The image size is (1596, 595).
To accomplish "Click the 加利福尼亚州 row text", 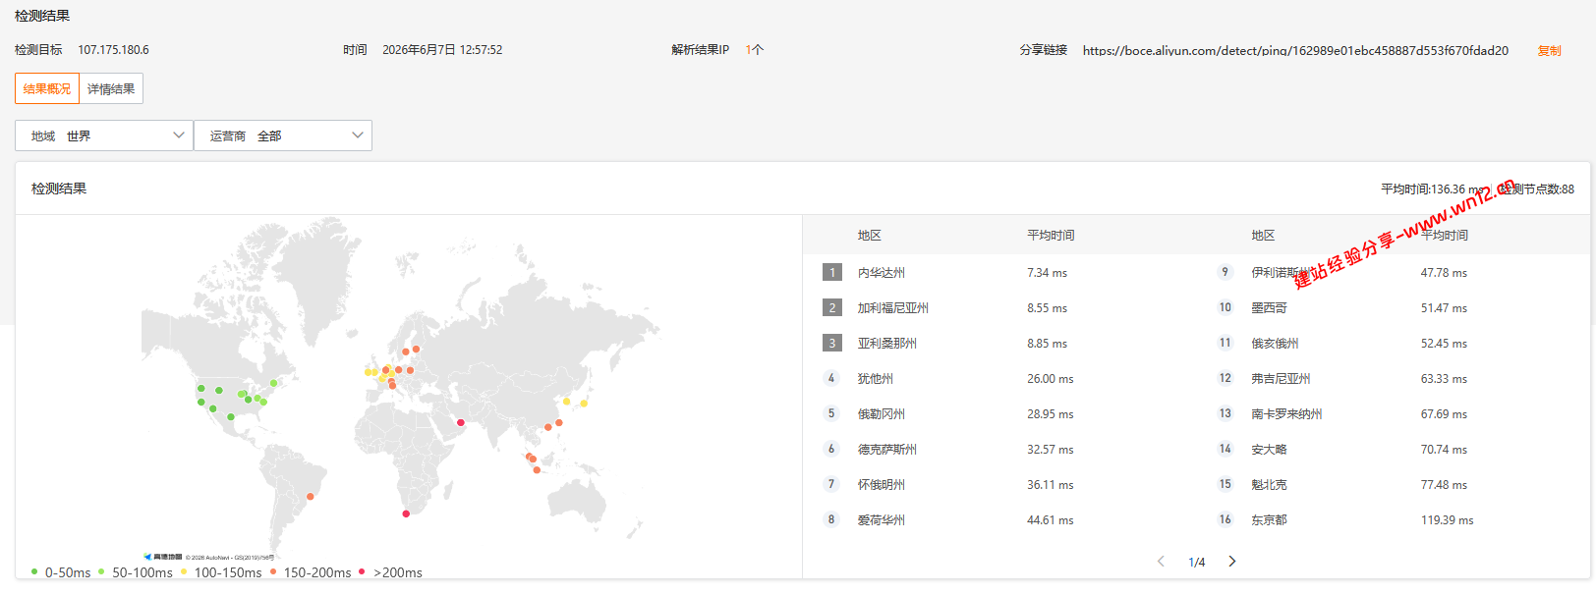I will tap(892, 308).
